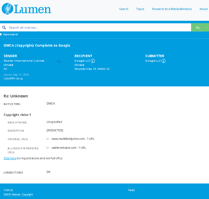
Task: Open the Copyright topic link
Action: tap(27, 195)
